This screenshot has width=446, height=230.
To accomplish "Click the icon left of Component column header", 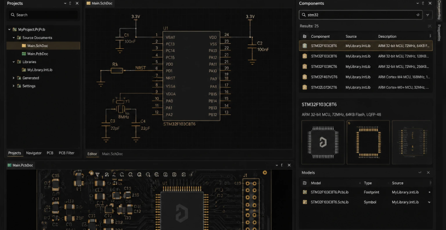I will click(305, 37).
